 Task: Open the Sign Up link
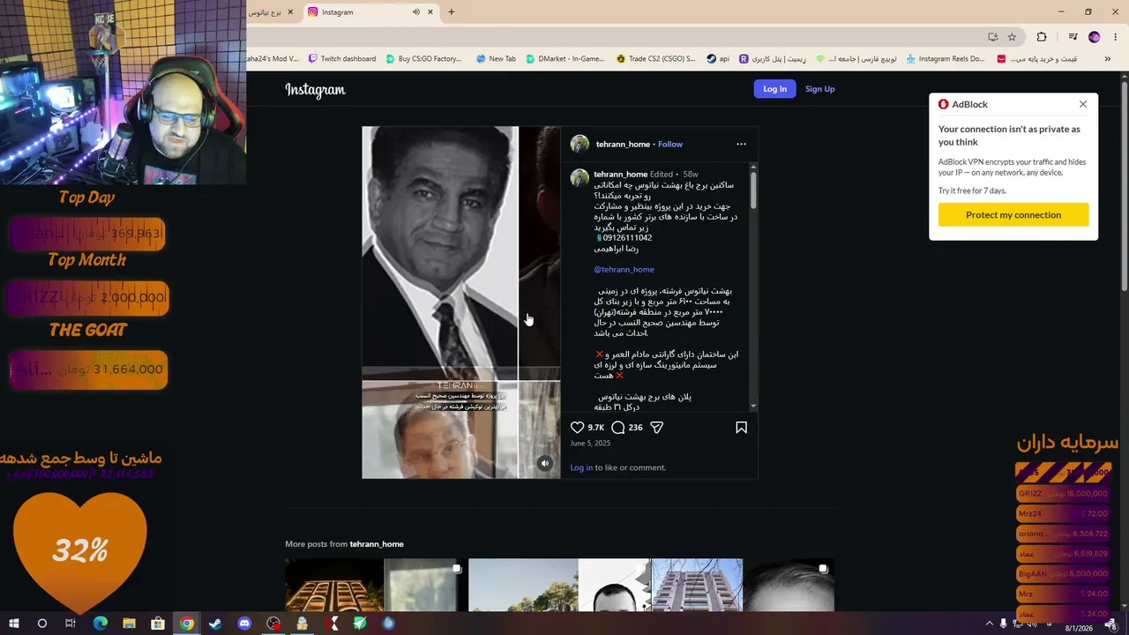click(x=819, y=89)
